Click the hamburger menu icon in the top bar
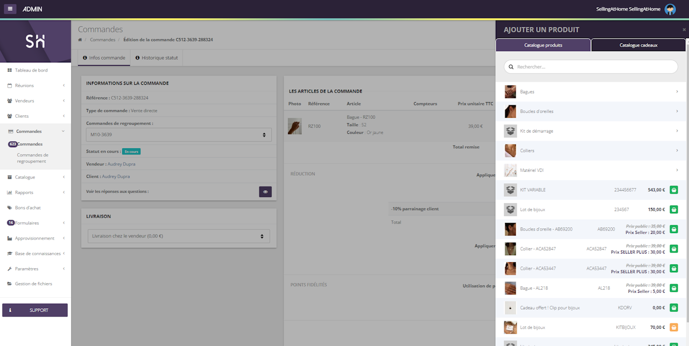 point(10,9)
